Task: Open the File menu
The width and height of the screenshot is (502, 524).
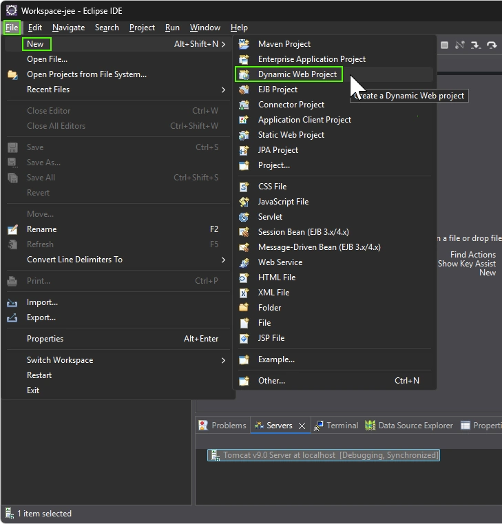Action: [12, 28]
